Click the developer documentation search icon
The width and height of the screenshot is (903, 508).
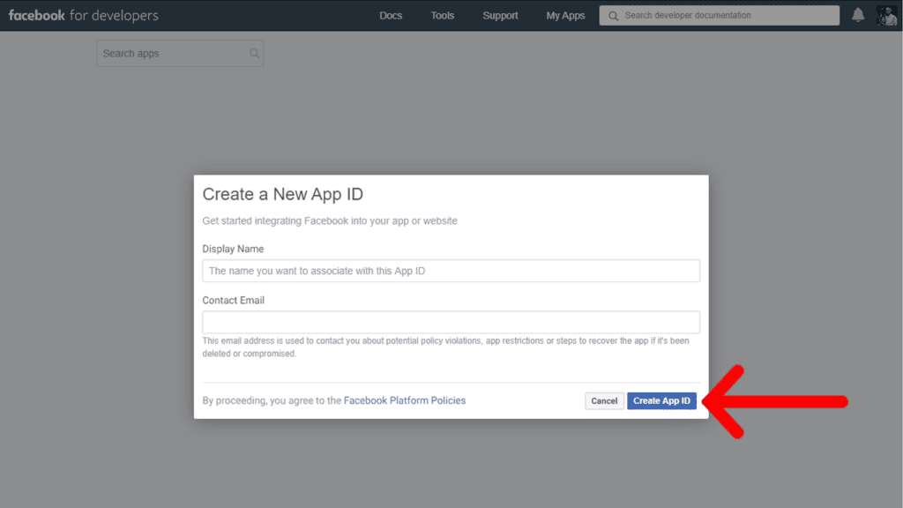click(x=614, y=16)
